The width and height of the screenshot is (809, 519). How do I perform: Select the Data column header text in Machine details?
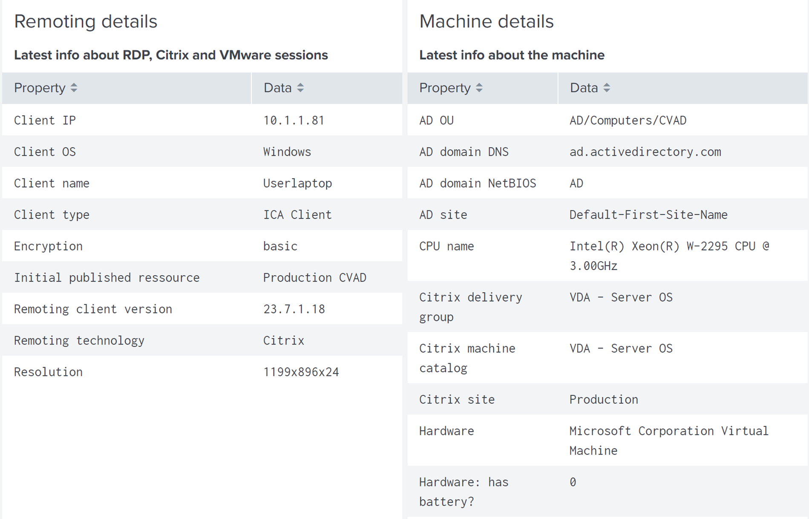[x=584, y=88]
